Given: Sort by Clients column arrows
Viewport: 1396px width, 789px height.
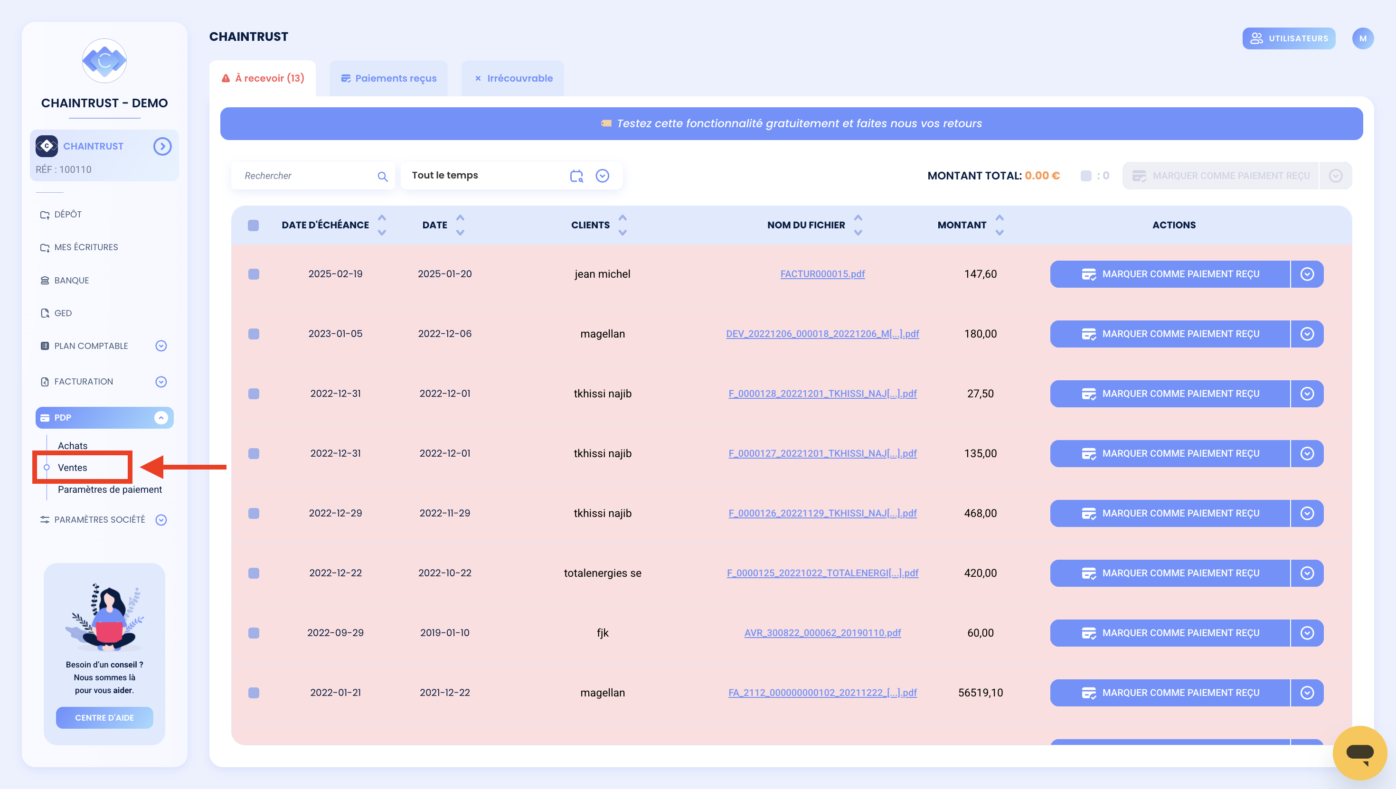Looking at the screenshot, I should click(x=623, y=225).
